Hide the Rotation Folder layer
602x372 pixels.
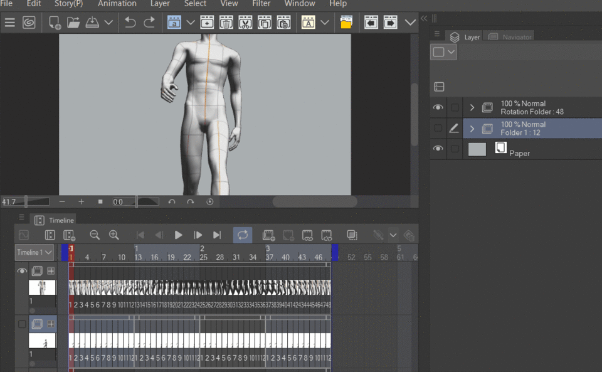click(x=438, y=107)
